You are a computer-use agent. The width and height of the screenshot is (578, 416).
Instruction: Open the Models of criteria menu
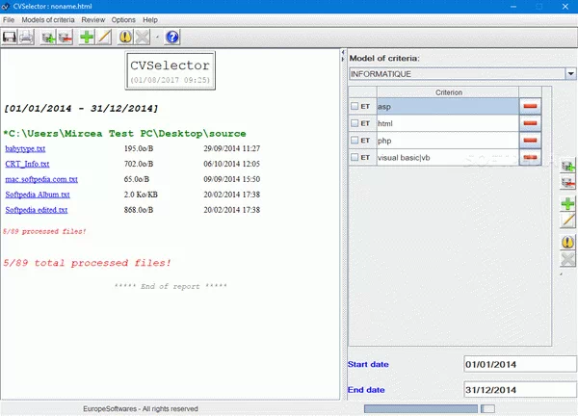pyautogui.click(x=48, y=20)
